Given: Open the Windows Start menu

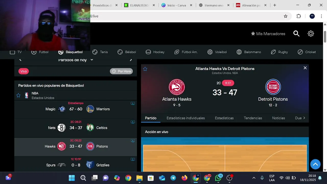Looking at the screenshot, I should coord(72,178).
